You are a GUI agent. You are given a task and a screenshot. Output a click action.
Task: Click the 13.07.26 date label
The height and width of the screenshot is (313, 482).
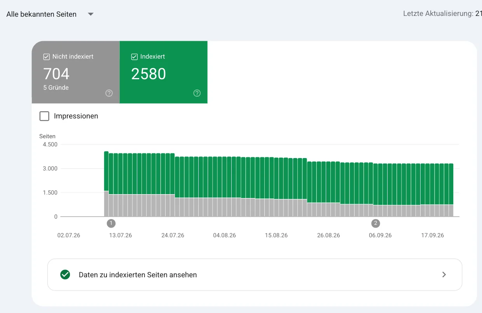(x=120, y=235)
